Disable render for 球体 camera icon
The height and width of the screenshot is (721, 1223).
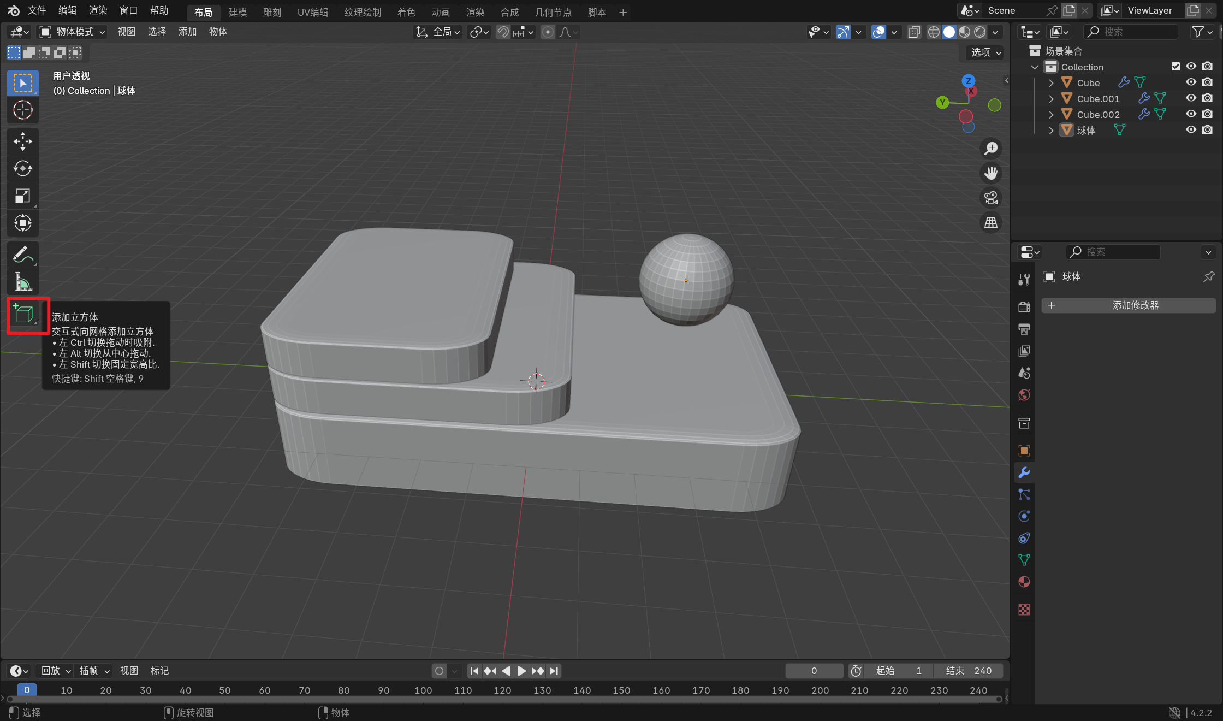[1207, 130]
